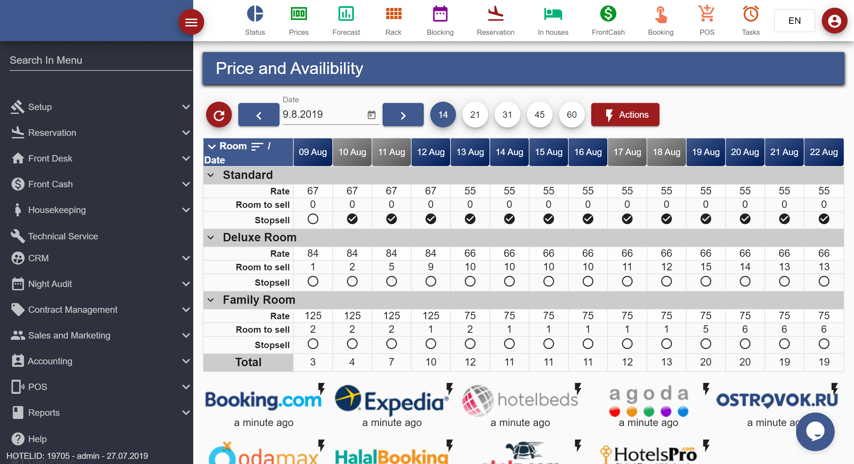
Task: Enable Deluxe Room stopsell for 20 Aug
Action: [745, 282]
